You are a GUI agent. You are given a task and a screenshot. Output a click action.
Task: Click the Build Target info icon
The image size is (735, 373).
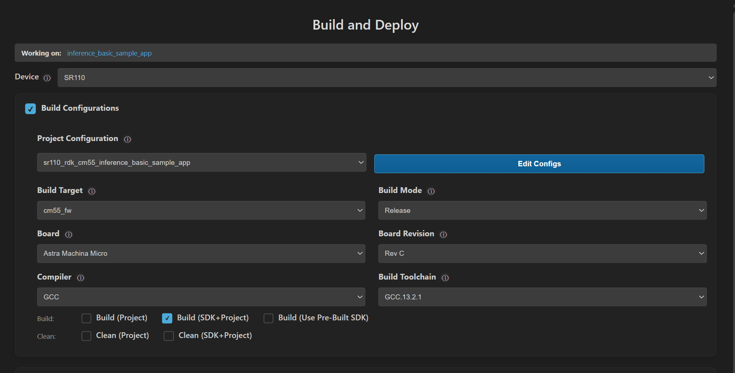coord(92,191)
